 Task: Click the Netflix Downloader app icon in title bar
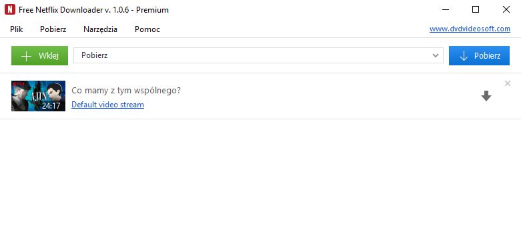click(x=10, y=9)
